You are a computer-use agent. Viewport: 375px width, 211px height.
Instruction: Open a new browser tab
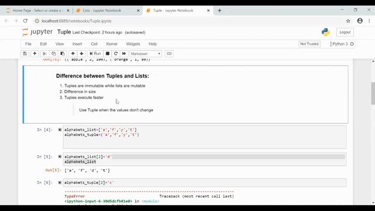220,11
